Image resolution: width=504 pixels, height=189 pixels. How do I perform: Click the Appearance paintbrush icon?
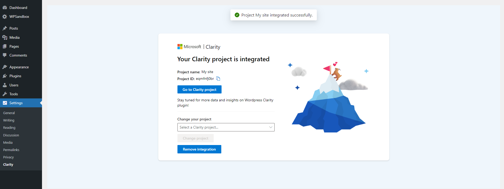click(x=5, y=67)
